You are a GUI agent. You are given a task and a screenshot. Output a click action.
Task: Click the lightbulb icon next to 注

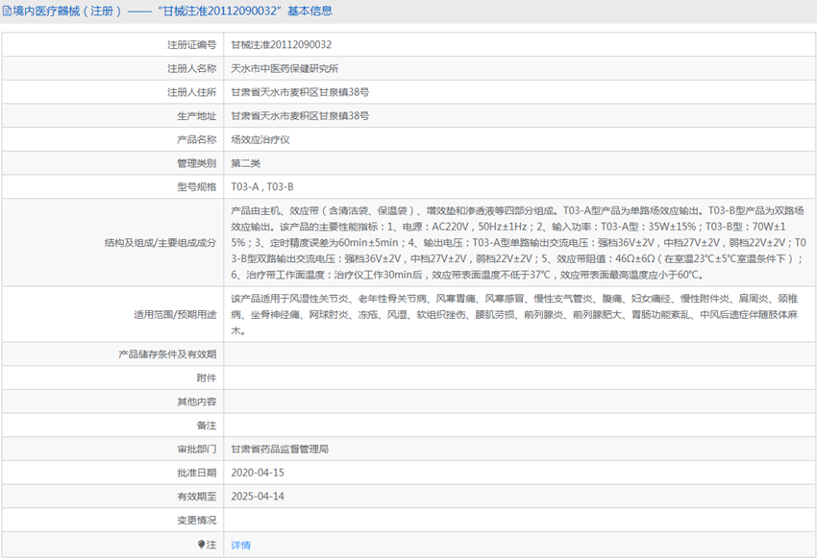pos(201,544)
